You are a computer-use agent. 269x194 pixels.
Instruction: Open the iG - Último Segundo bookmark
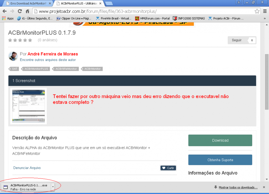tap(35, 18)
